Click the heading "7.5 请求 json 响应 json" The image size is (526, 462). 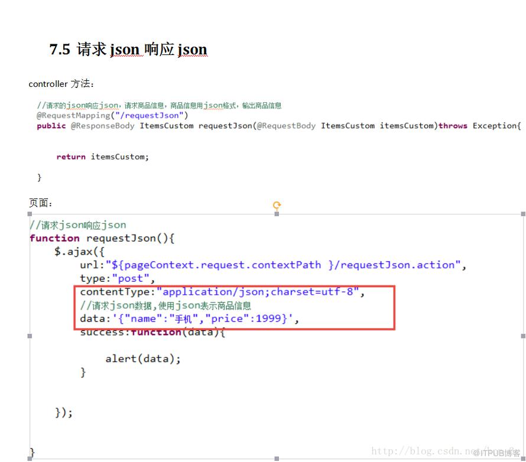click(x=128, y=49)
